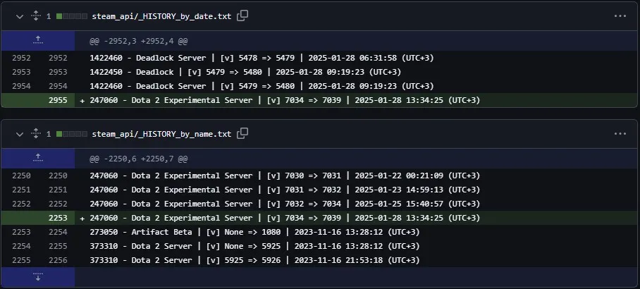Viewport: 640px width, 289px height.
Task: Click the line Deadlock Server 5479 => 5480
Action: (x=261, y=86)
